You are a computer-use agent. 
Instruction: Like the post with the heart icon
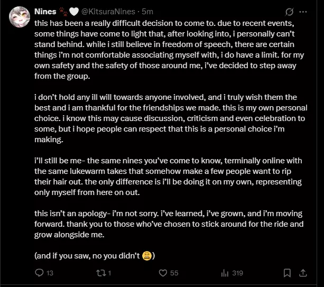click(x=163, y=273)
